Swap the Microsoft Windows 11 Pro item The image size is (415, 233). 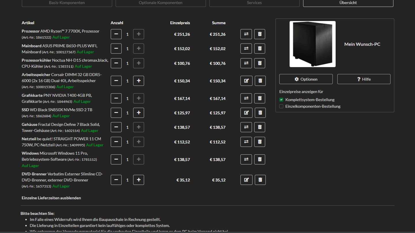click(x=246, y=159)
